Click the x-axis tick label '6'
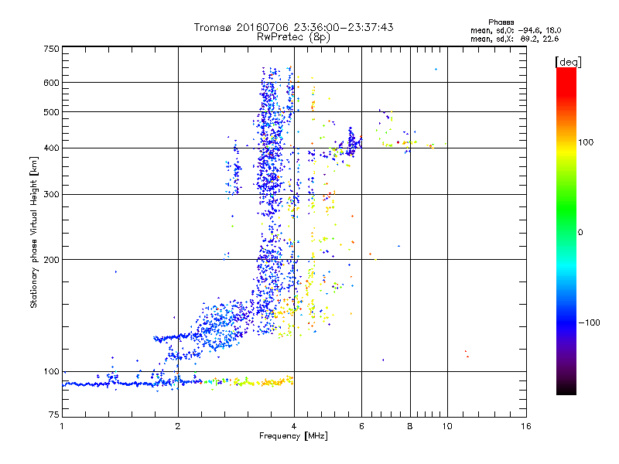This screenshot has width=619, height=464. point(361,426)
